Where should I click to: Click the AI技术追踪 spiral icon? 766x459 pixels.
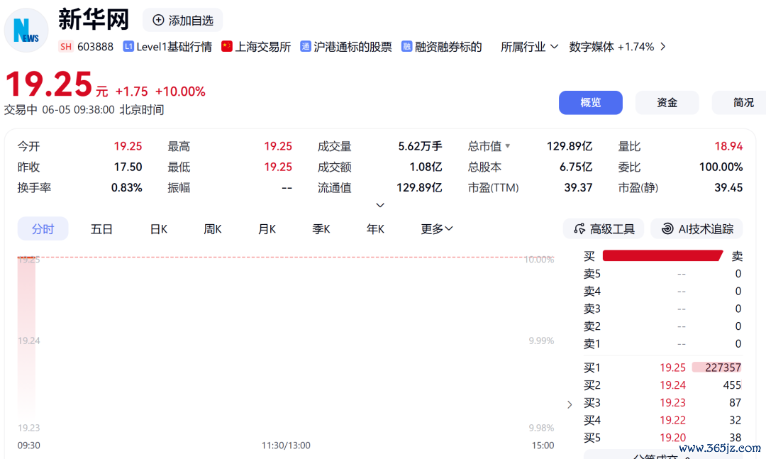click(x=667, y=228)
